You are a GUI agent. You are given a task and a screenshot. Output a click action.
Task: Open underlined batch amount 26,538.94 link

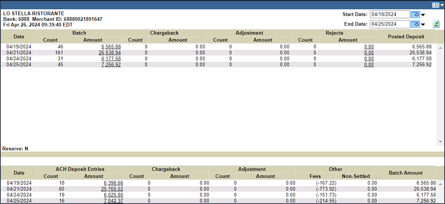[x=109, y=53]
